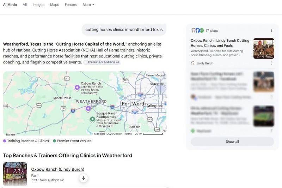Click the horseshoe site icon beside 17 sites
The height and width of the screenshot is (188, 282).
pyautogui.click(x=193, y=30)
